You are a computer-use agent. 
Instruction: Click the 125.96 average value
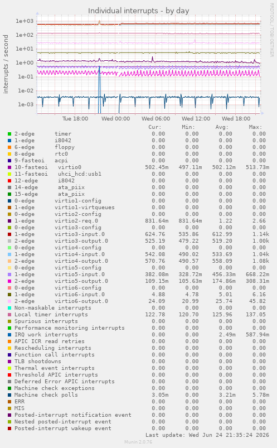tap(222, 315)
